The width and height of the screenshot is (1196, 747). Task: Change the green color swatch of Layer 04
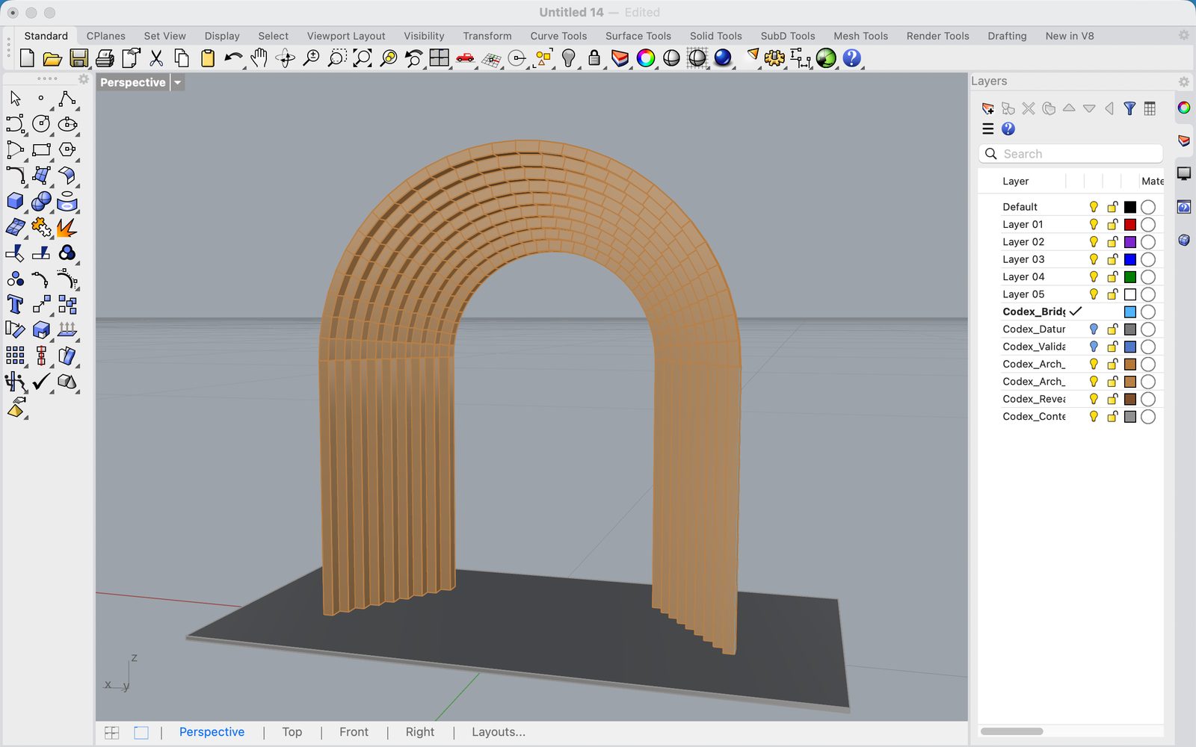point(1130,277)
